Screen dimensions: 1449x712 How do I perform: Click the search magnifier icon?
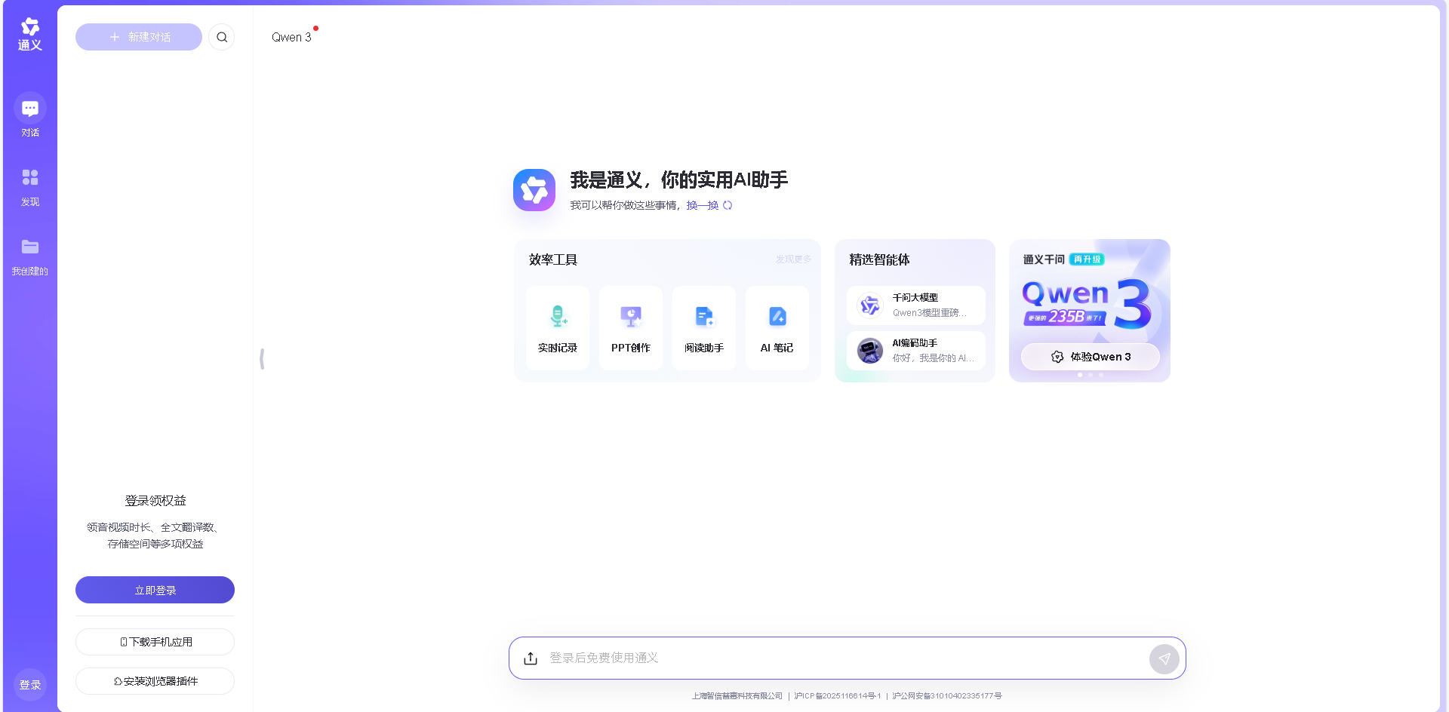(x=221, y=36)
